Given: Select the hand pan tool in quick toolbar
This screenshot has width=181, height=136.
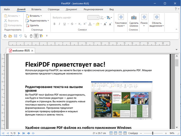Looking at the screenshot, I should click(31, 36).
